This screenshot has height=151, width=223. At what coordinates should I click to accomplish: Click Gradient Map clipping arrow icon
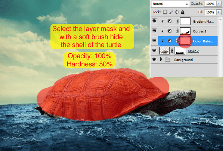(162, 21)
